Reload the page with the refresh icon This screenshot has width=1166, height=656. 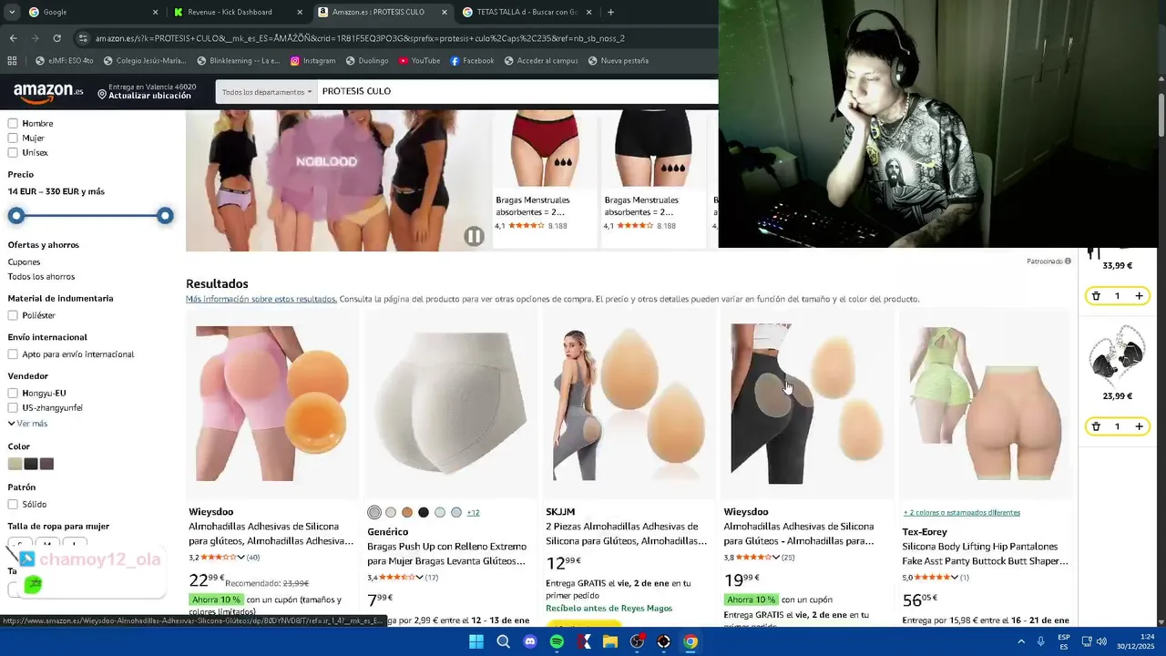pos(56,38)
